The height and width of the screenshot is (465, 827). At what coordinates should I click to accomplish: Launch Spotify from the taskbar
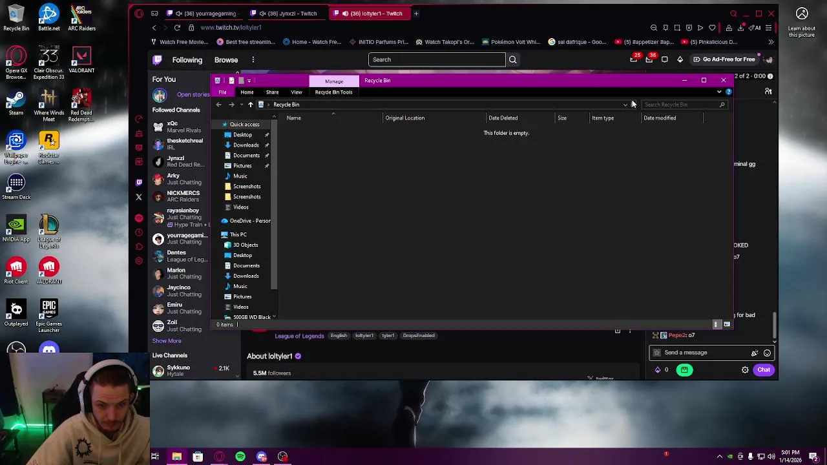(x=240, y=457)
